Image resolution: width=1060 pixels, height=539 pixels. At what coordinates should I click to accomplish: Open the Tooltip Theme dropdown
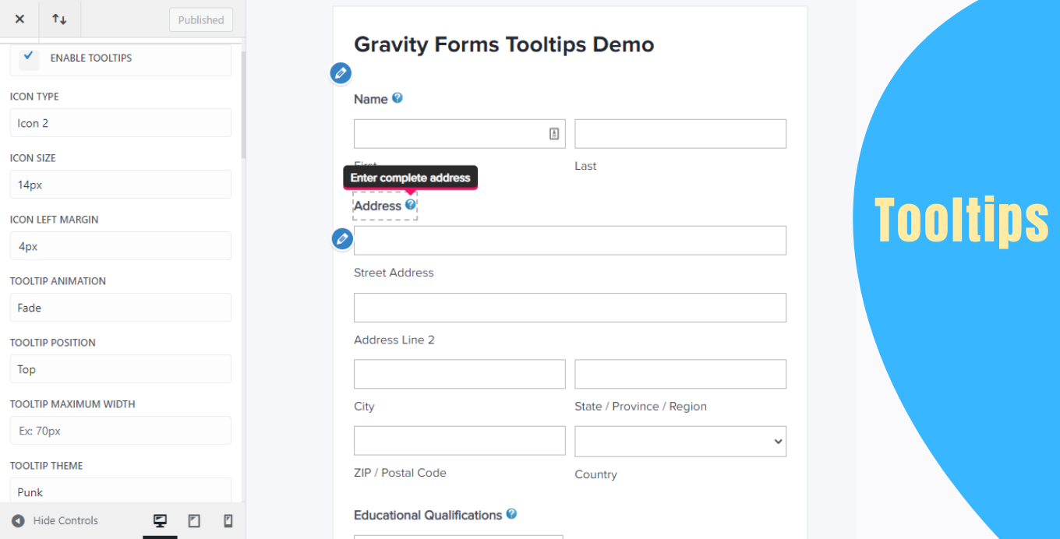[121, 491]
